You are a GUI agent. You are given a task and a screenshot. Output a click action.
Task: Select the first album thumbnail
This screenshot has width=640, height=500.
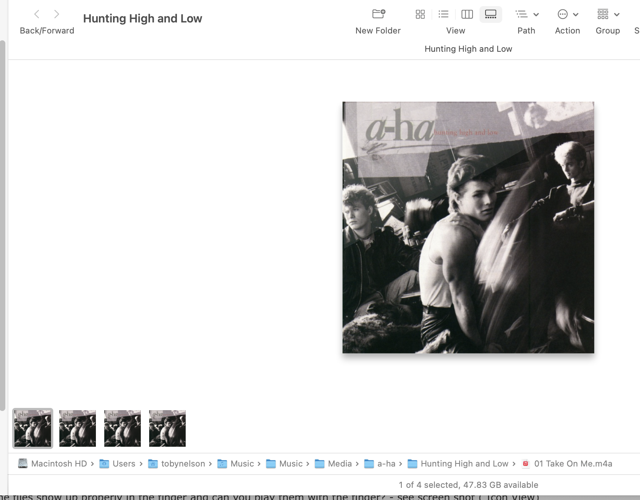point(33,428)
